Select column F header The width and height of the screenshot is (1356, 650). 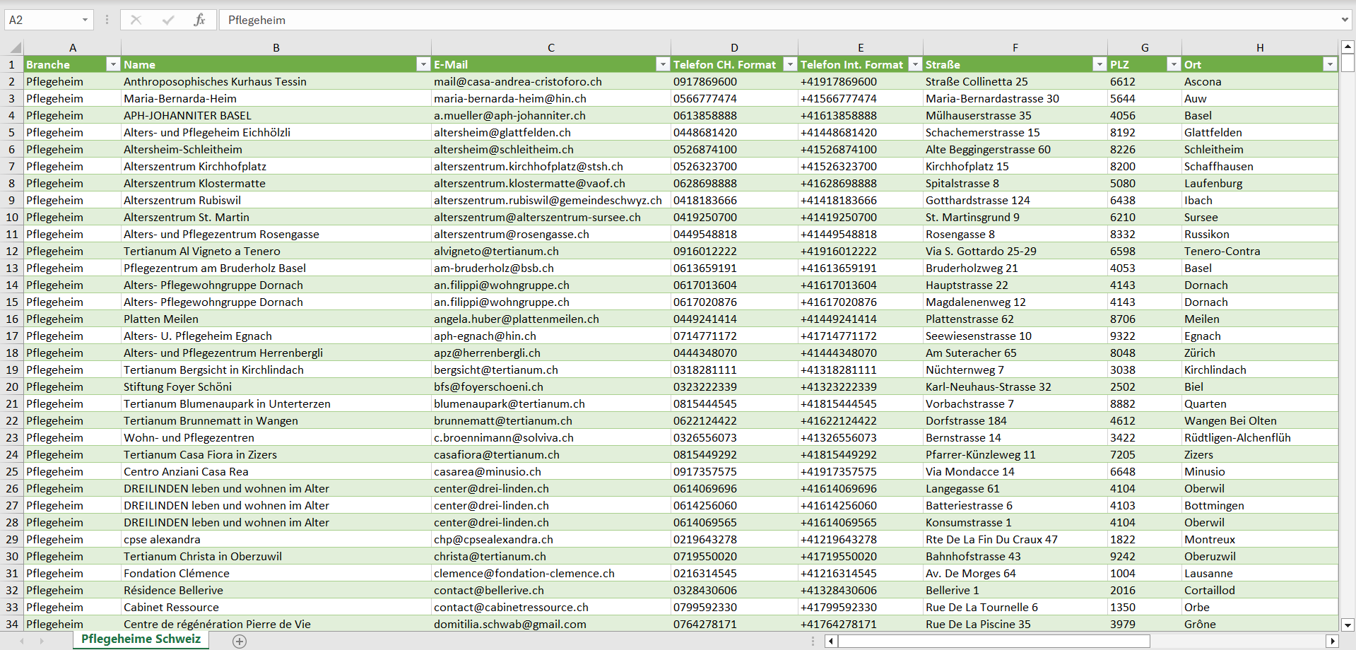pos(1015,48)
